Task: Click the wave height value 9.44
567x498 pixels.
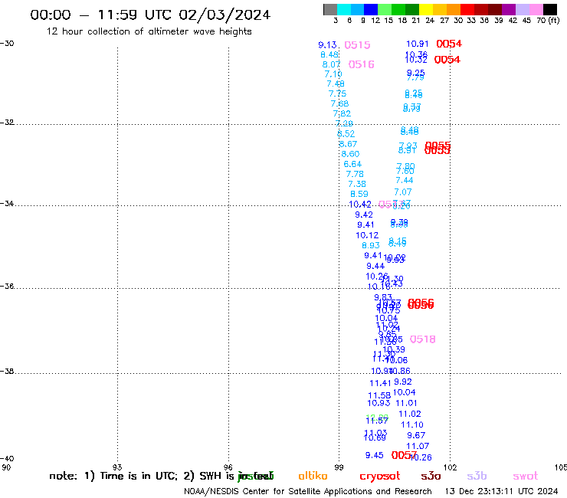Action: point(375,266)
